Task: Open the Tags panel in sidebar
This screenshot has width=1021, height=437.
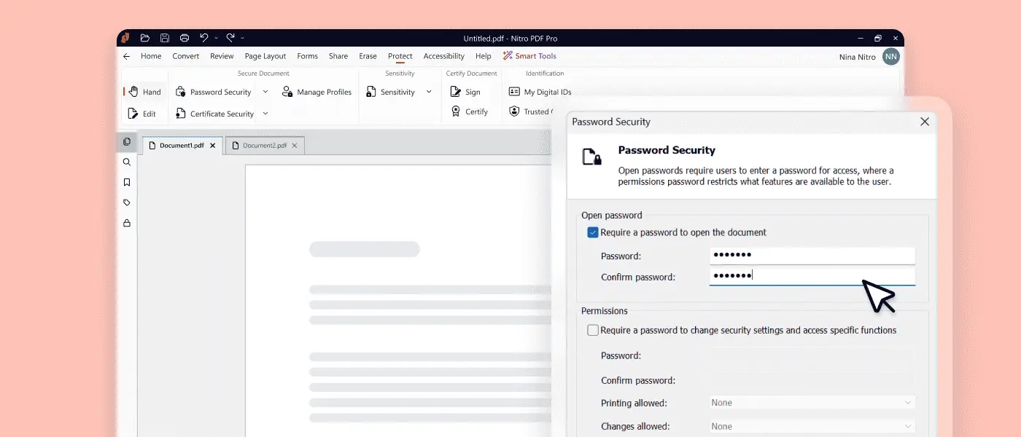Action: pyautogui.click(x=127, y=202)
